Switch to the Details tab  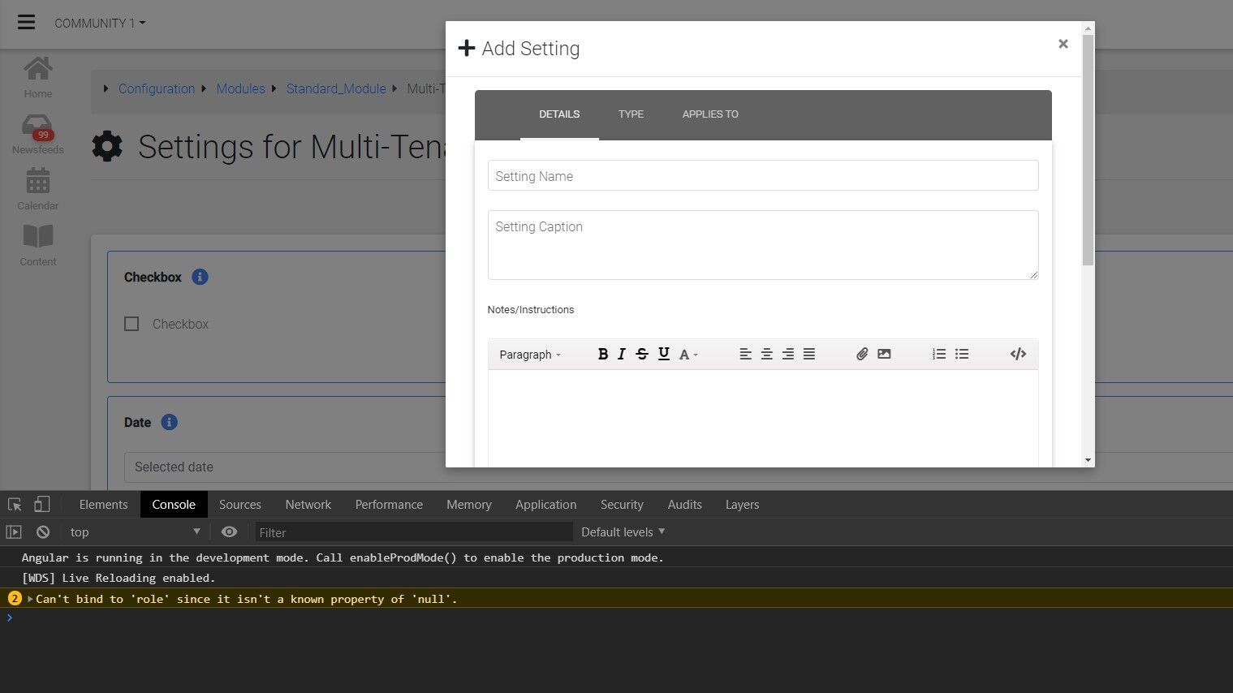(559, 114)
